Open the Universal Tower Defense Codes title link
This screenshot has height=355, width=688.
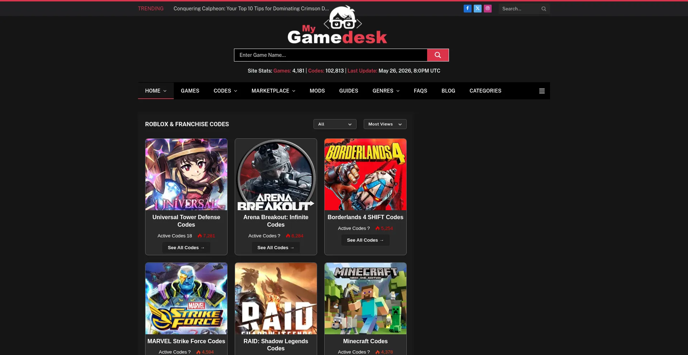pos(186,221)
